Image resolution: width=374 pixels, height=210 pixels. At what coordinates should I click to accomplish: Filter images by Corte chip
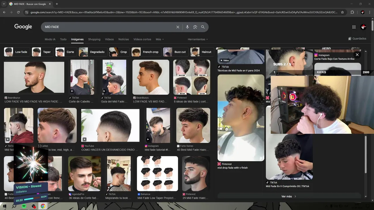(x=66, y=52)
